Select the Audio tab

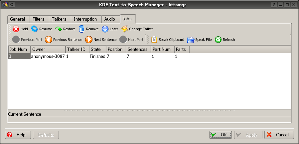110,19
